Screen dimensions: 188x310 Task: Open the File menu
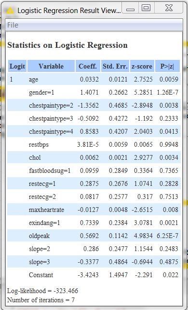[13, 25]
